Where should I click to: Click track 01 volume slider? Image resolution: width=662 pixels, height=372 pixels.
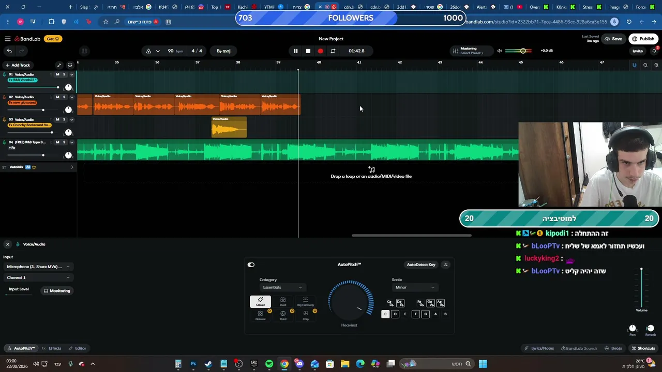click(33, 87)
